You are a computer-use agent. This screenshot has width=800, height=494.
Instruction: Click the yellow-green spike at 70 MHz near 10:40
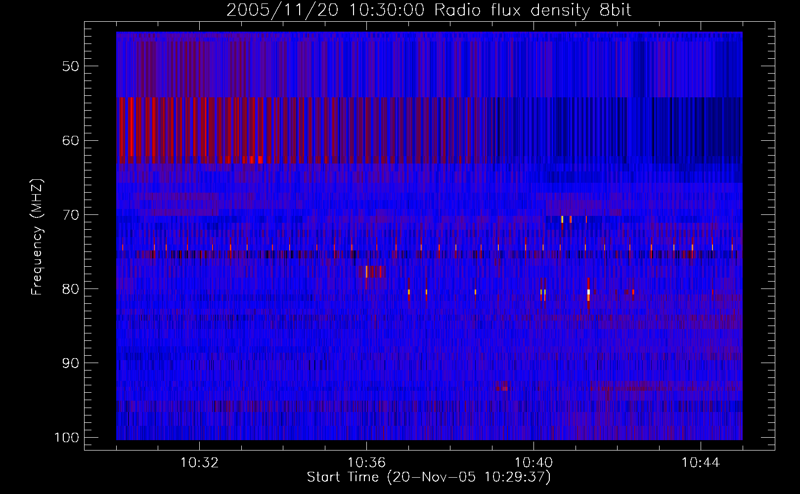pyautogui.click(x=563, y=219)
